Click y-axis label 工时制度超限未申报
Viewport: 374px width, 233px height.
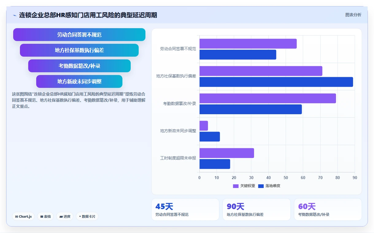tap(178, 158)
